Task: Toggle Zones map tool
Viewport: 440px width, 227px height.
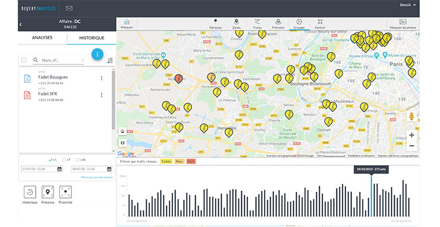Action: (236, 24)
